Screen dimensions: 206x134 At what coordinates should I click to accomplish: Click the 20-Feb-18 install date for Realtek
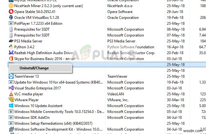[x=175, y=53]
